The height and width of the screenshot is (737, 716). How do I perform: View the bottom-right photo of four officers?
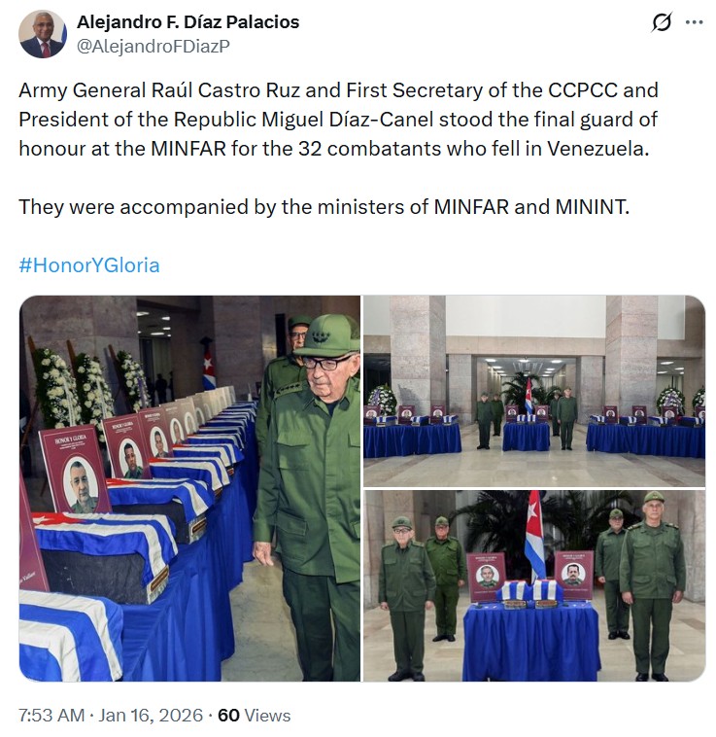tap(534, 585)
